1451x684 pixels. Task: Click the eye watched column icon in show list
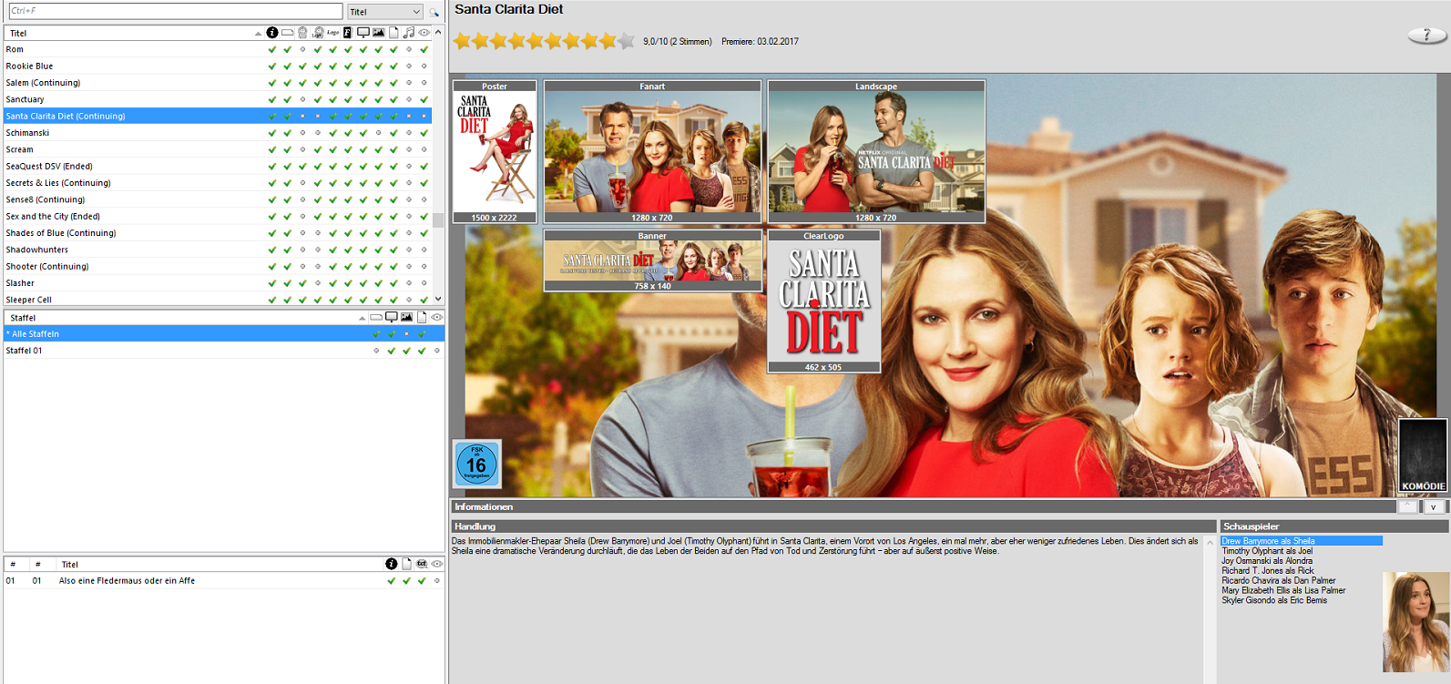coord(424,33)
